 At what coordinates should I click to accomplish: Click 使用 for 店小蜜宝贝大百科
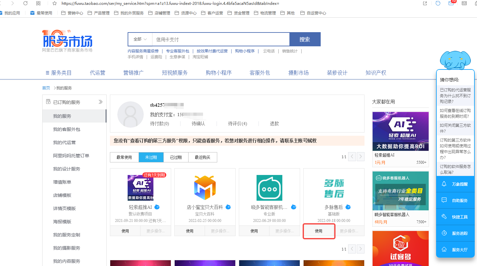(190, 231)
